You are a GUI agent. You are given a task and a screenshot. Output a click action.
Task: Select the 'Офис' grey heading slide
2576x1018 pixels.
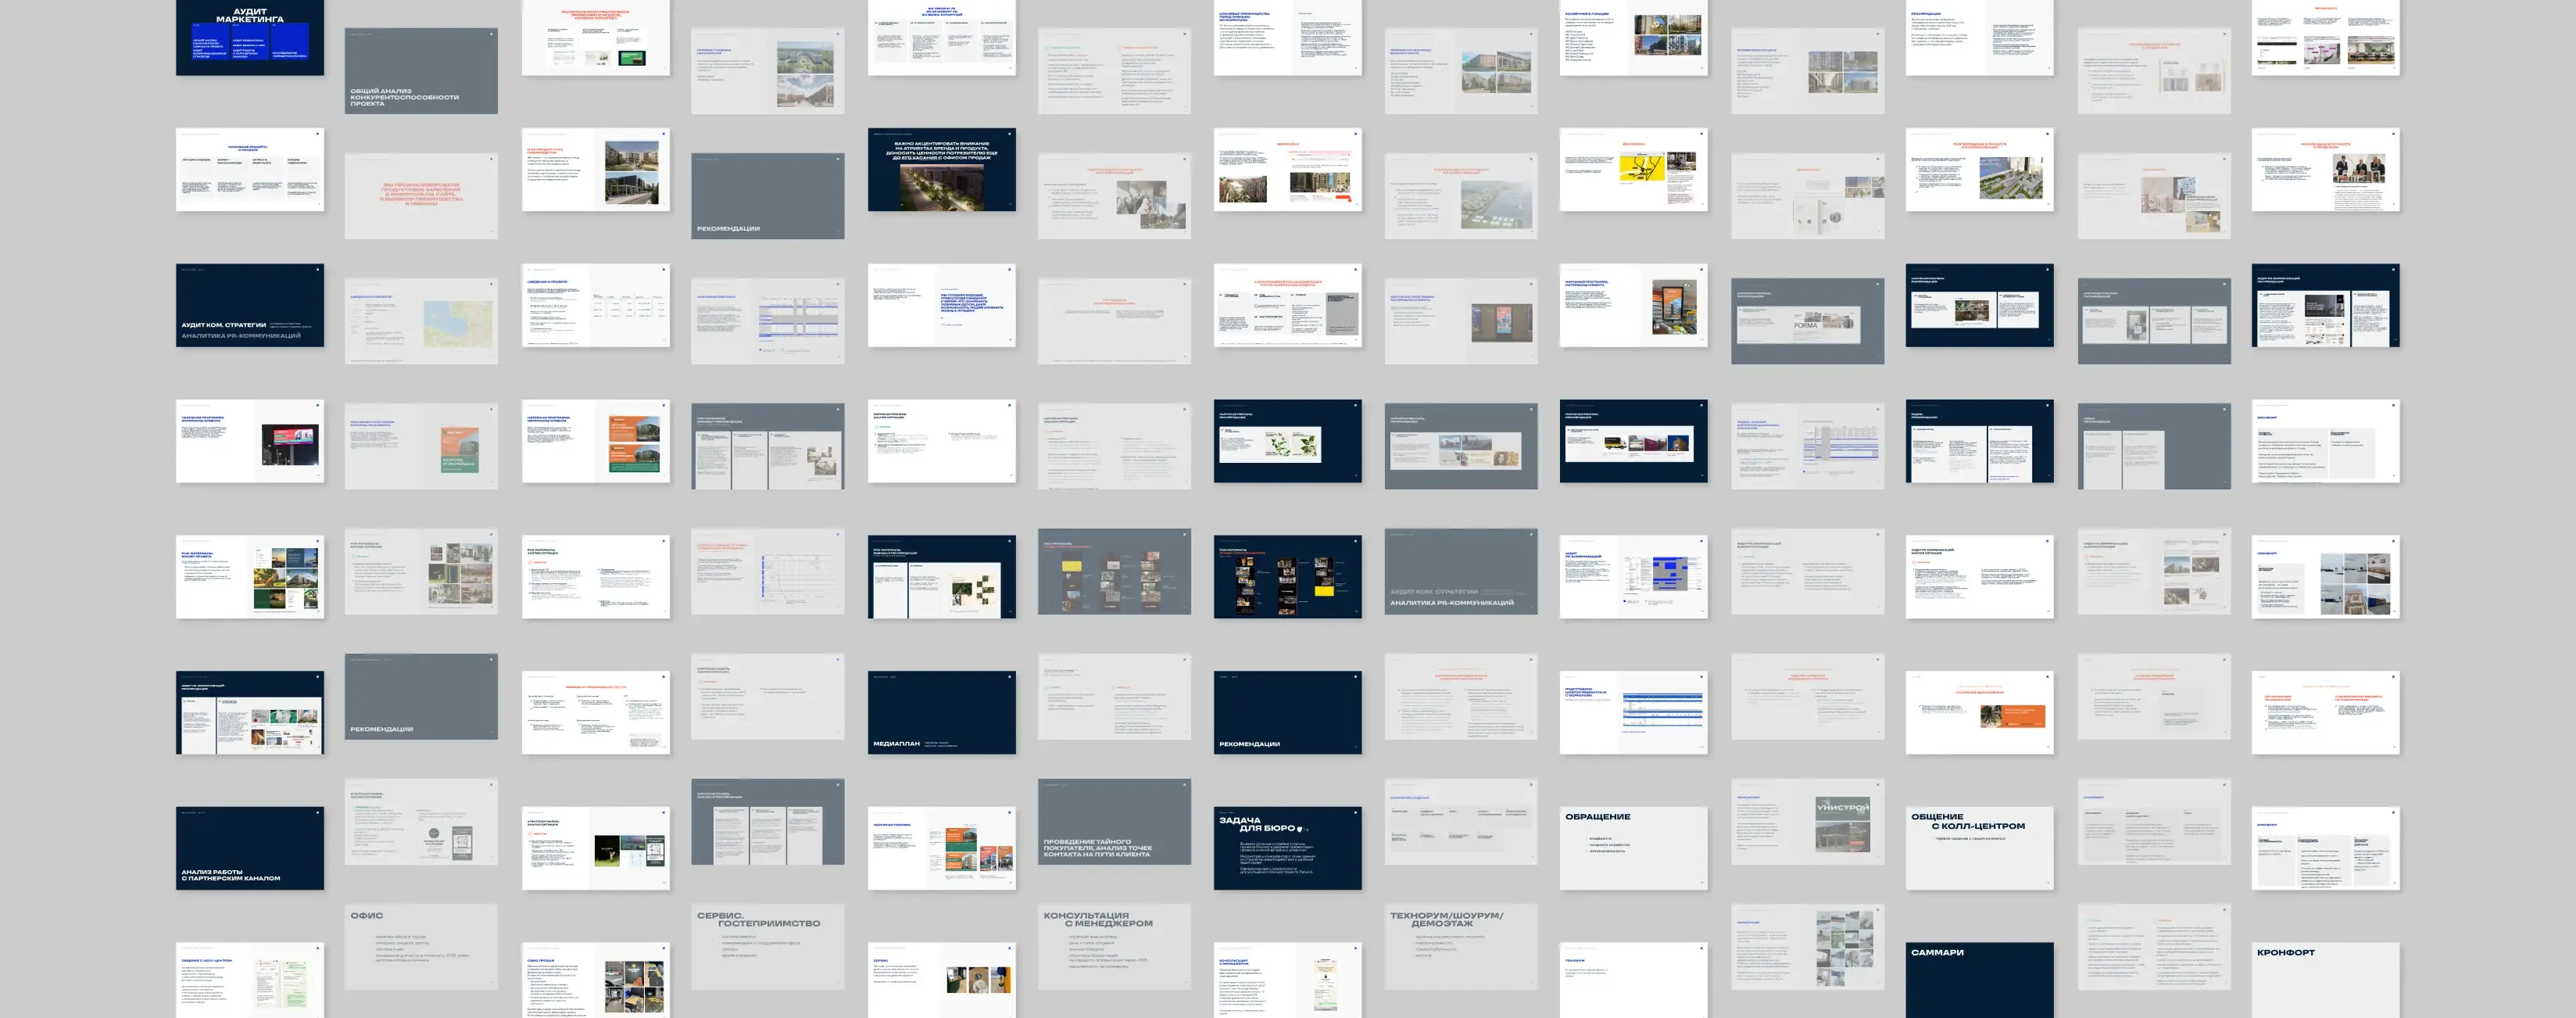(x=420, y=947)
